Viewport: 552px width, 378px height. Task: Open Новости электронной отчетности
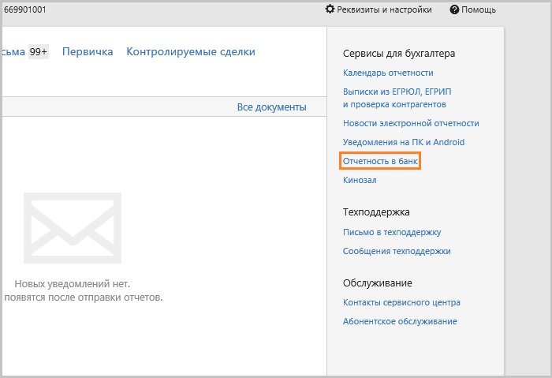click(x=411, y=123)
